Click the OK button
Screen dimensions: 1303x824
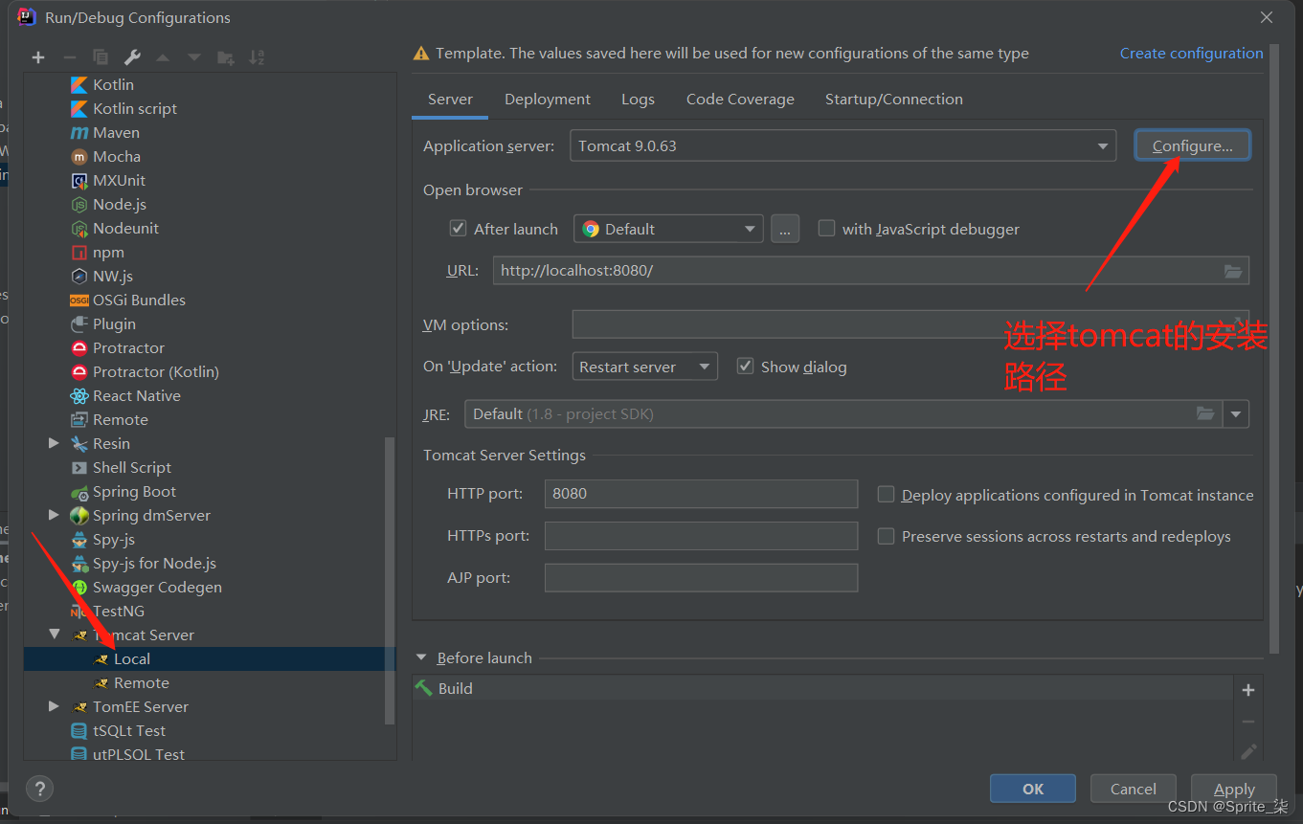[x=1033, y=790]
